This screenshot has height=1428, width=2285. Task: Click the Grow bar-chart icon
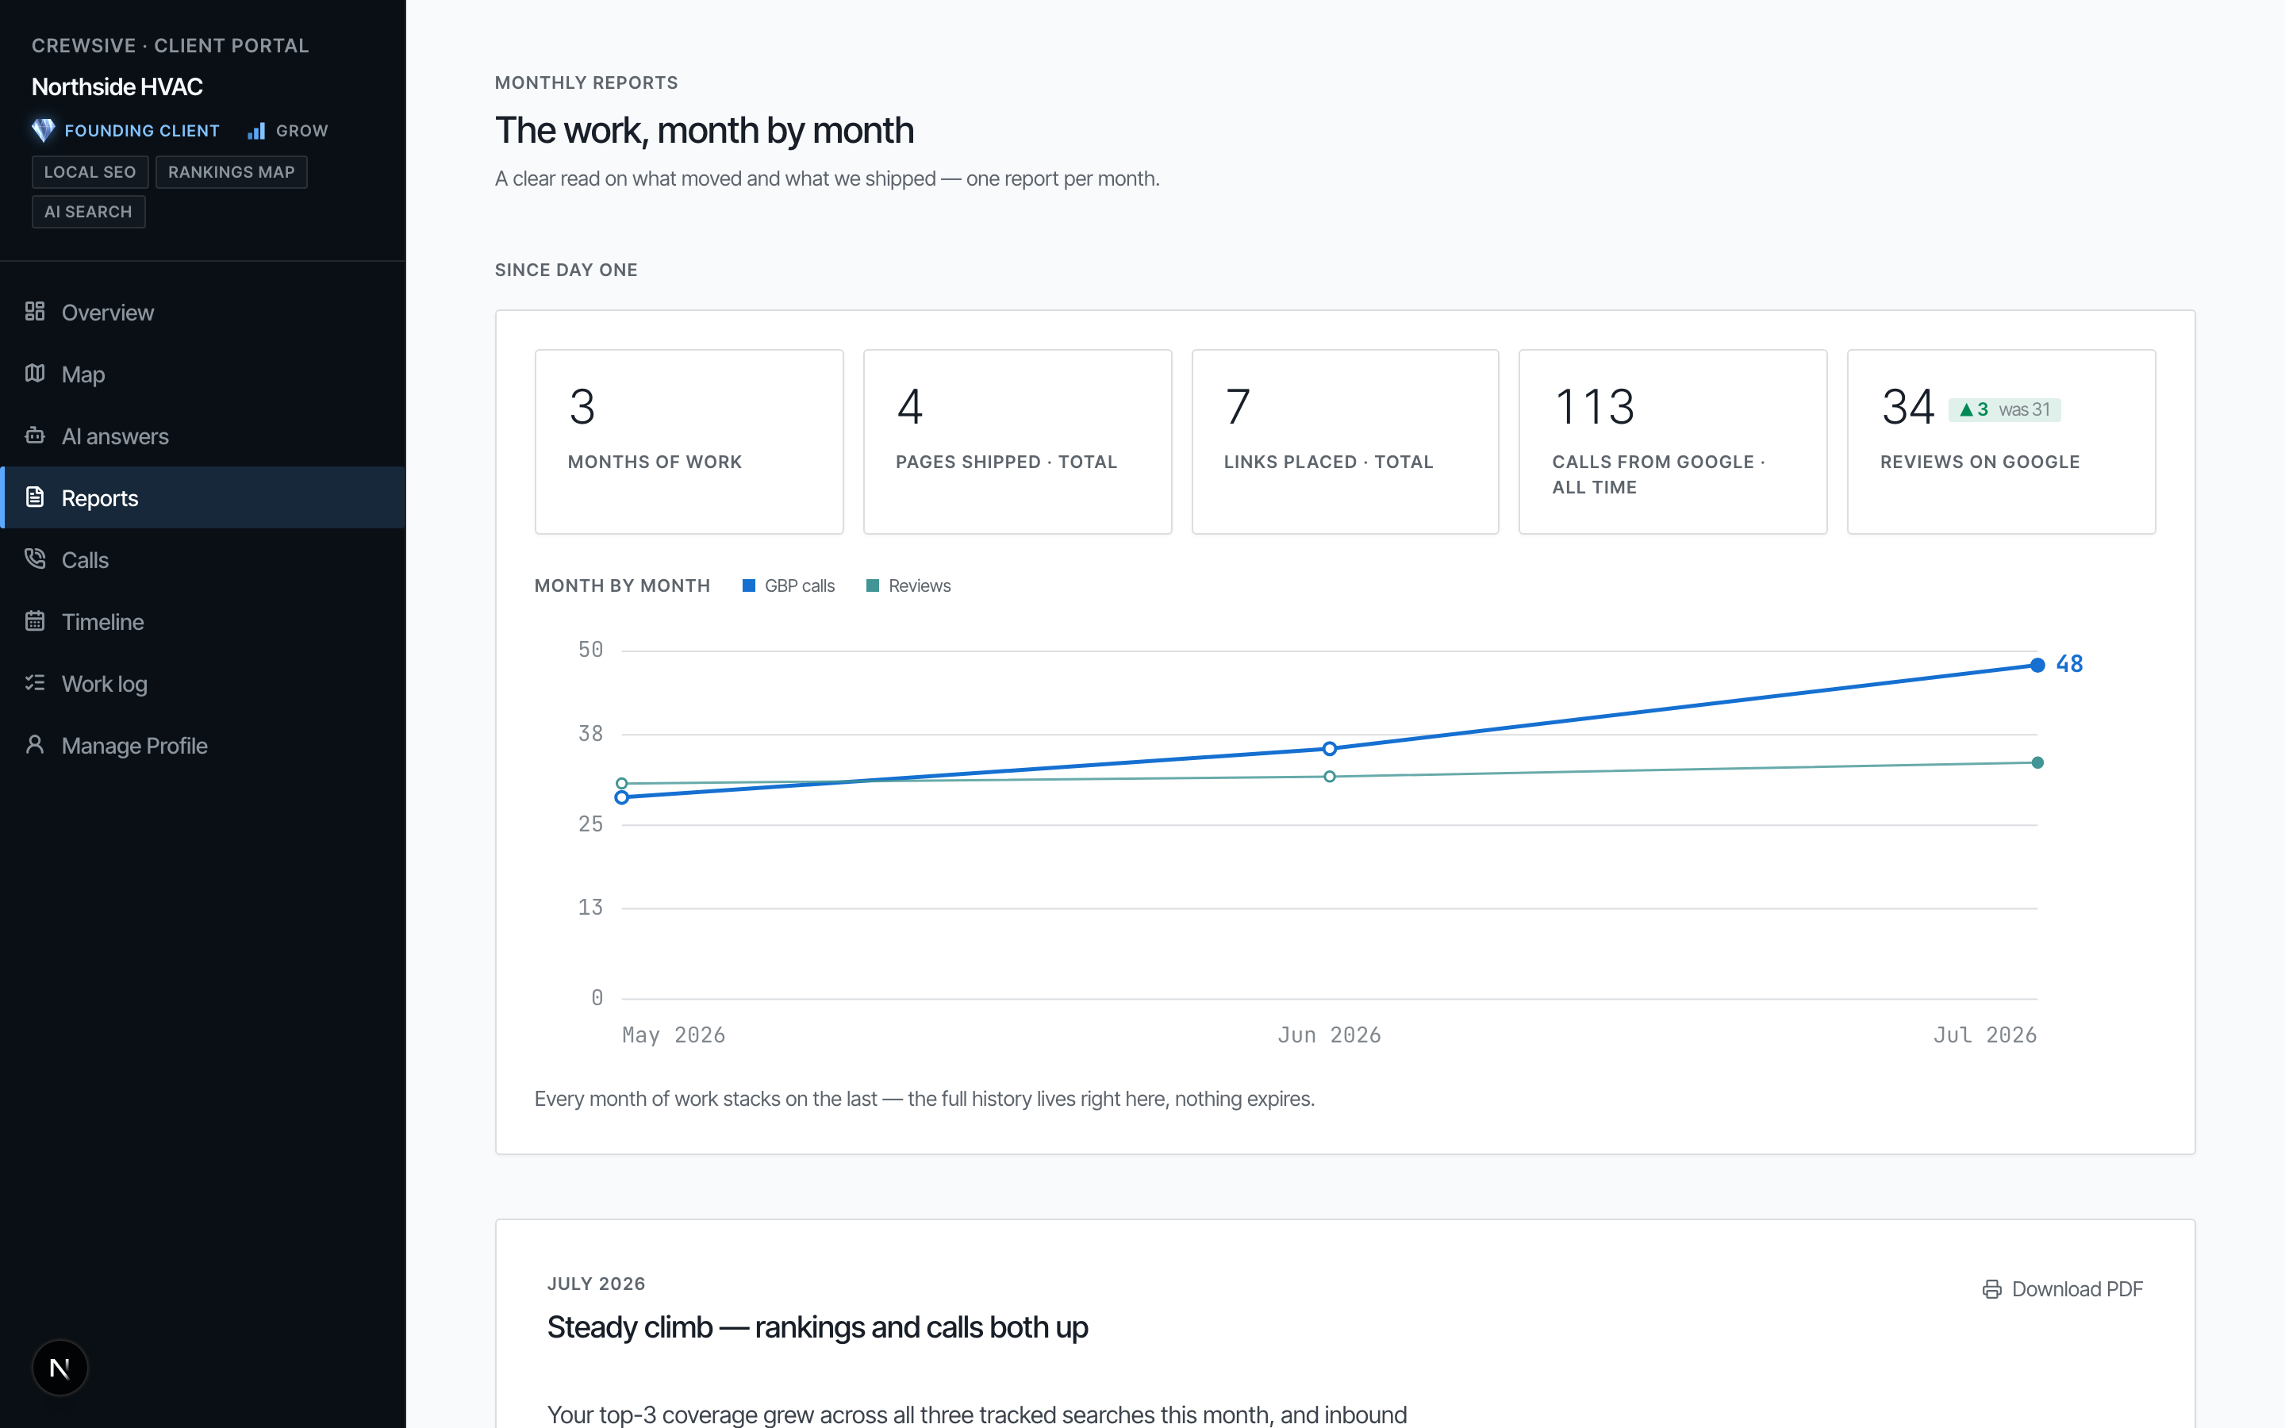pos(257,131)
